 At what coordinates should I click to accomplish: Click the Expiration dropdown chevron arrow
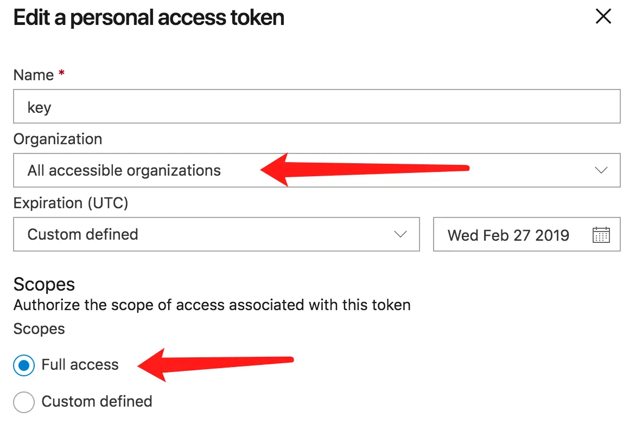[x=400, y=234]
